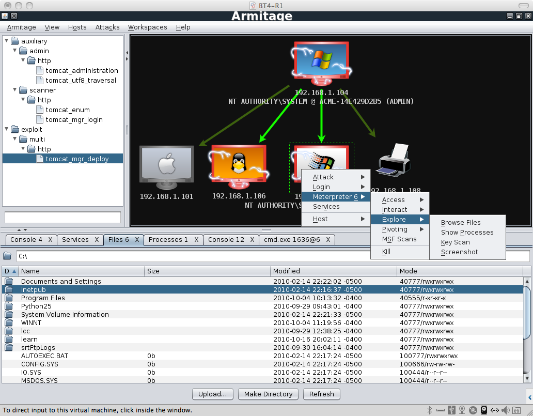Collapse the exploit tree branch

point(5,129)
